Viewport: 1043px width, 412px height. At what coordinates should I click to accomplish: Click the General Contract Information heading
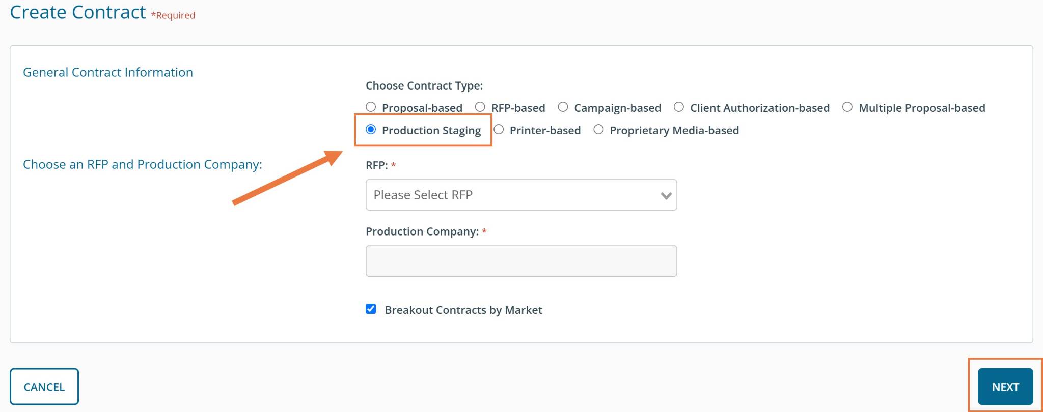pyautogui.click(x=108, y=72)
